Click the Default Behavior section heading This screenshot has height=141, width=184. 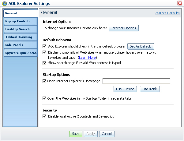coord(57,40)
